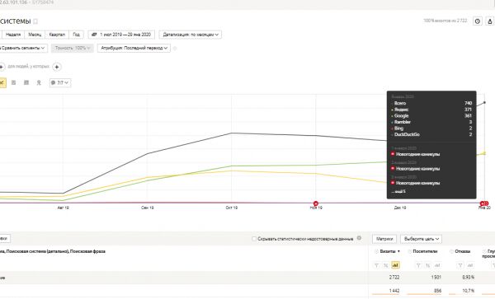The image size is (495, 299).
Task: Click the visitors value 856
Action: coord(437,291)
